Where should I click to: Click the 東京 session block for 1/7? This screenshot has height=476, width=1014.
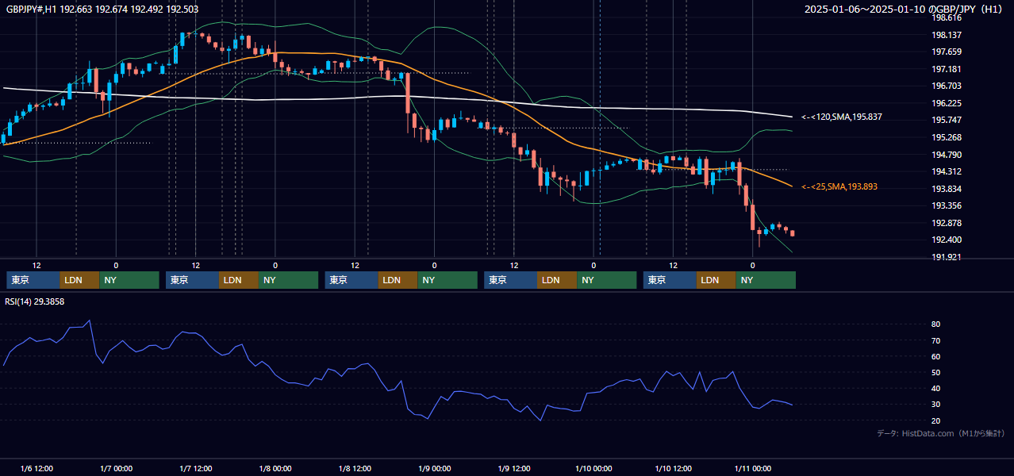tap(193, 280)
